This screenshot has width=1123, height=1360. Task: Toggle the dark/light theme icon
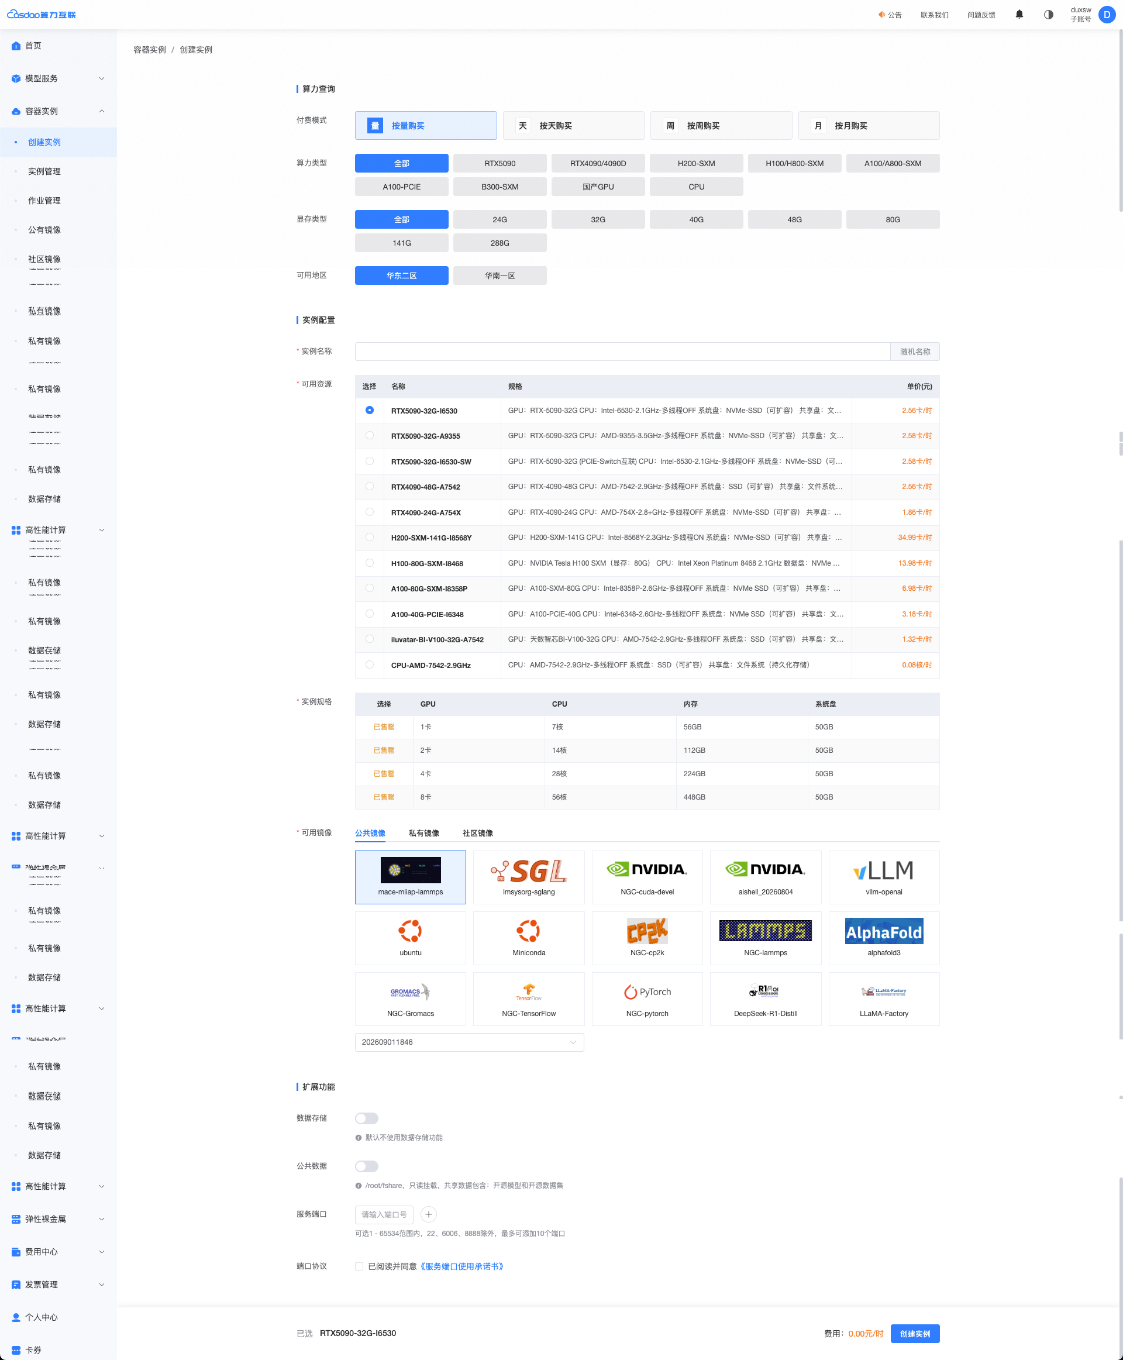pos(1048,14)
